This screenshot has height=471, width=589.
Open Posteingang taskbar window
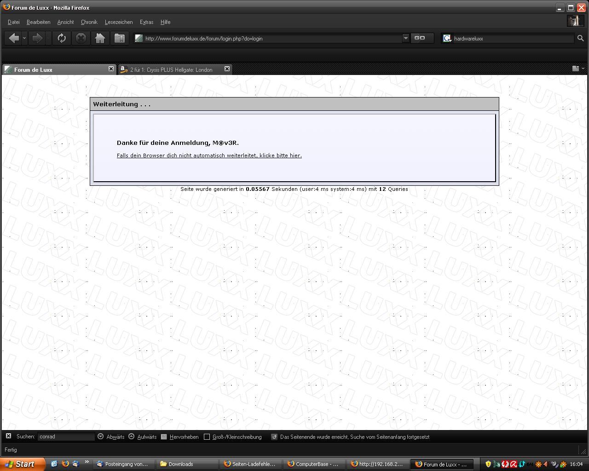coord(123,464)
